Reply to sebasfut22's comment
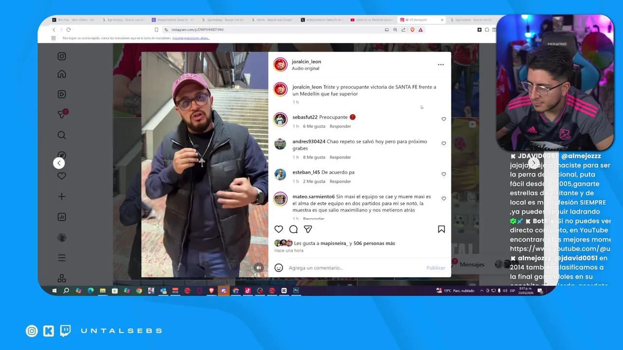623x350 pixels. pyautogui.click(x=340, y=126)
